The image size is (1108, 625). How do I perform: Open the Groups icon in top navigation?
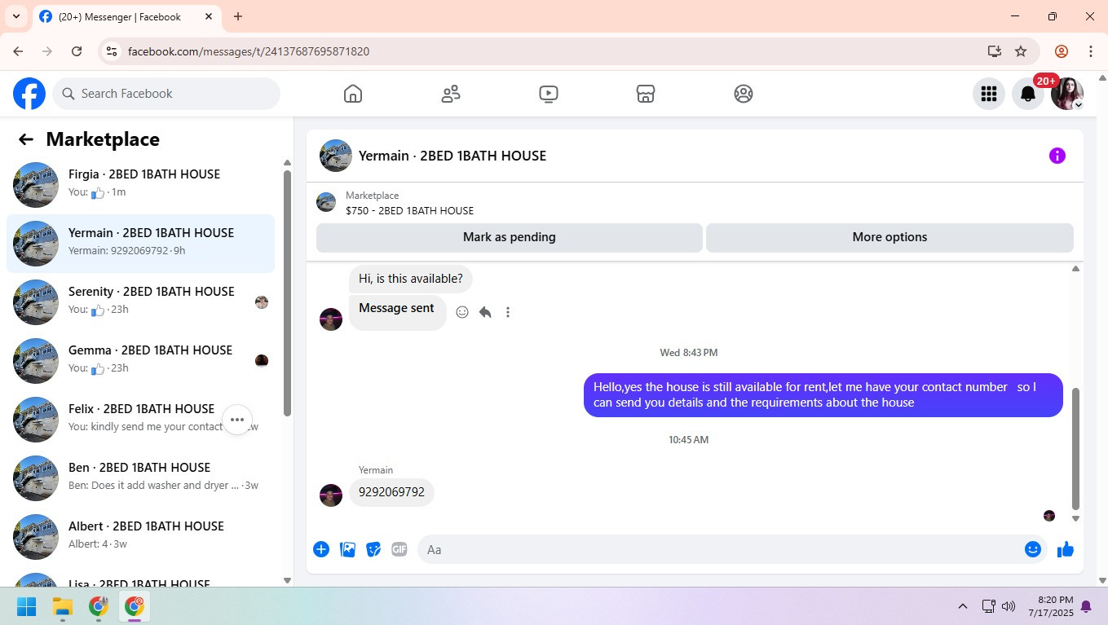point(744,94)
